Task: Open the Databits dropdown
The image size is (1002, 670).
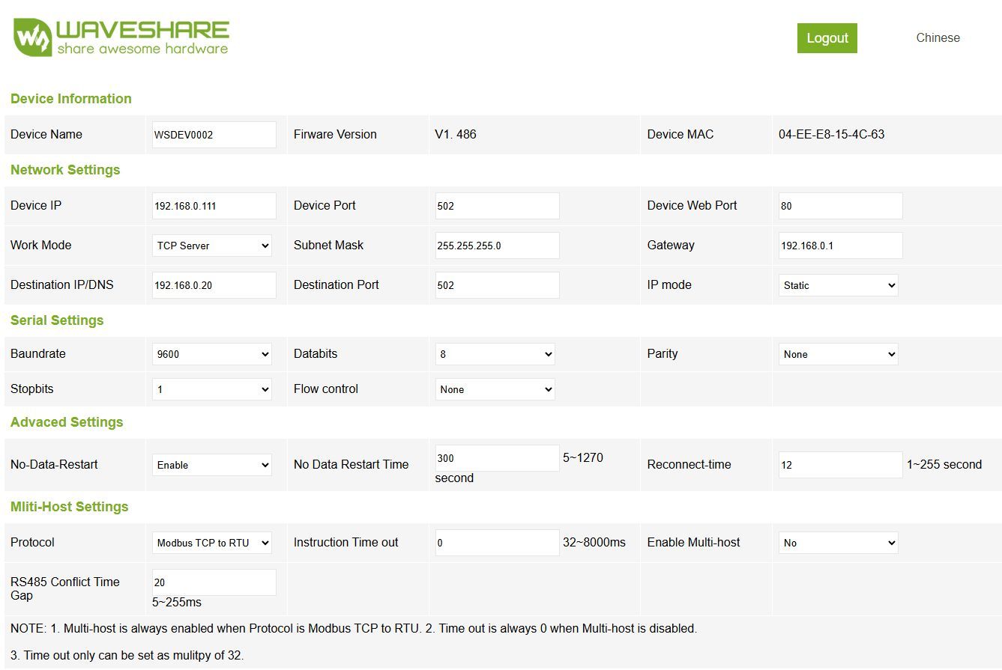Action: [x=495, y=354]
